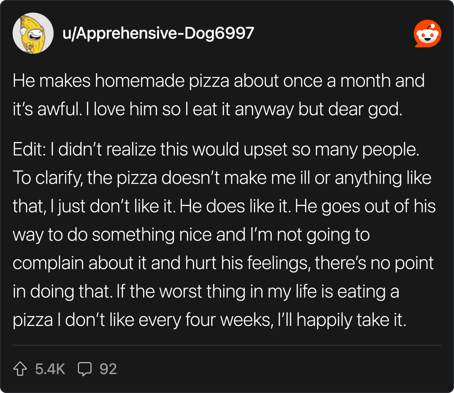Click the 5.4K upvote count
The height and width of the screenshot is (393, 454).
[x=50, y=369]
